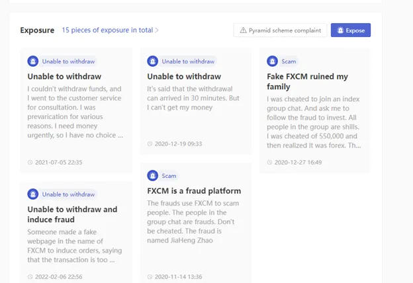Click siren icon on FXCM is a fraud platform card

pos(152,176)
